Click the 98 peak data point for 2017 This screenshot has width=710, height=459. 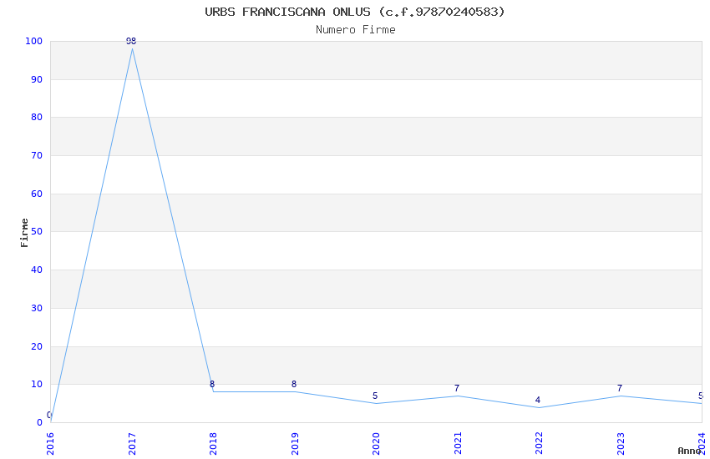coord(131,42)
